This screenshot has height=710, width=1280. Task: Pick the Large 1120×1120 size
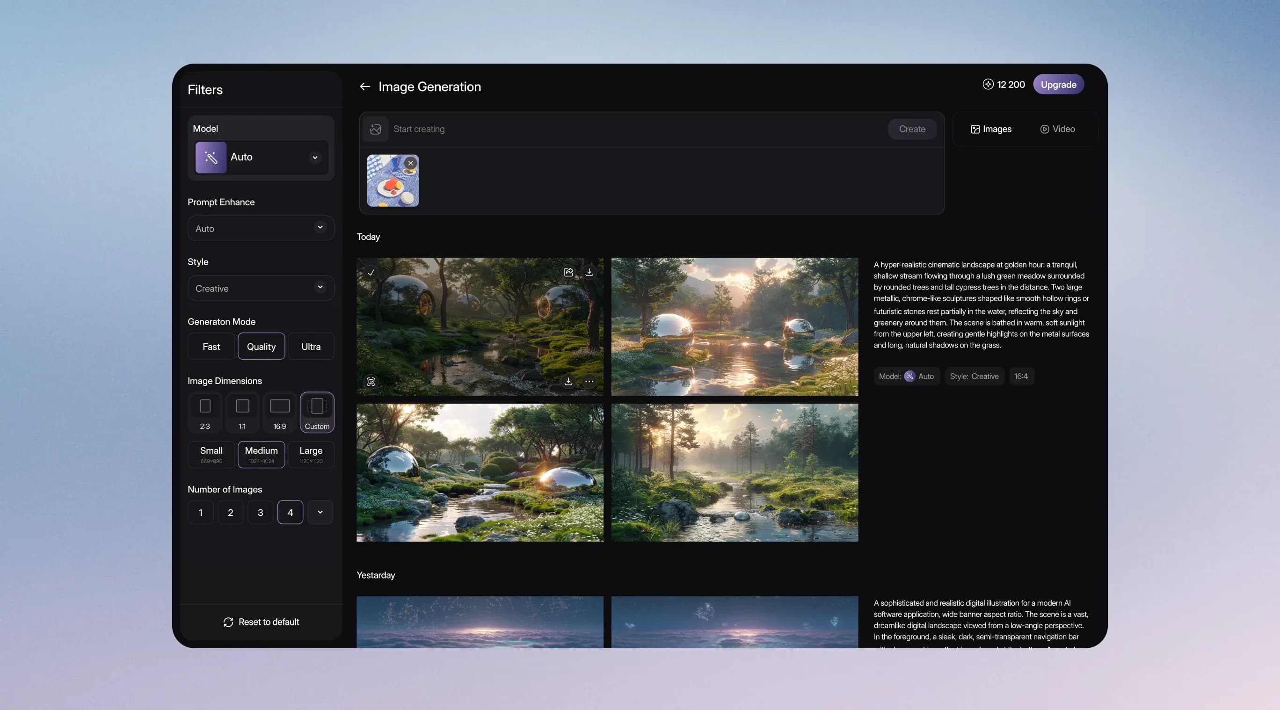(x=311, y=455)
